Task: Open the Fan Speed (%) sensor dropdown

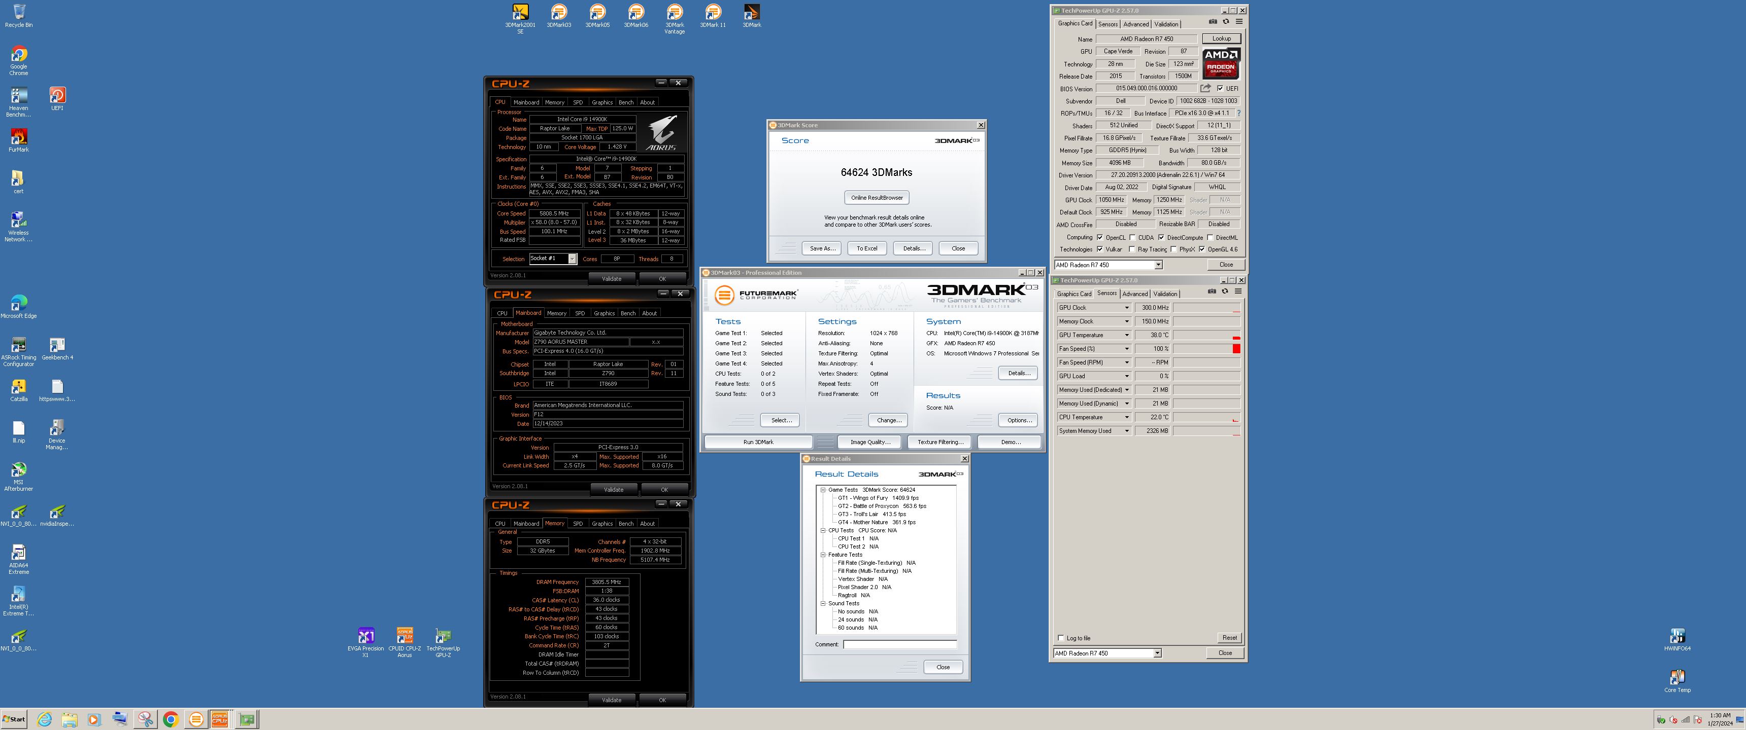Action: [1126, 349]
